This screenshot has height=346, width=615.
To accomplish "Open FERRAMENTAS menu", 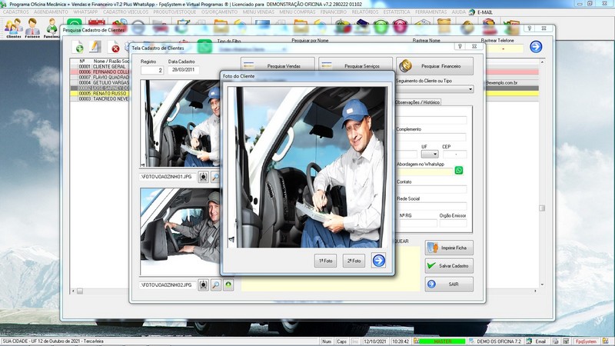I will (x=431, y=12).
